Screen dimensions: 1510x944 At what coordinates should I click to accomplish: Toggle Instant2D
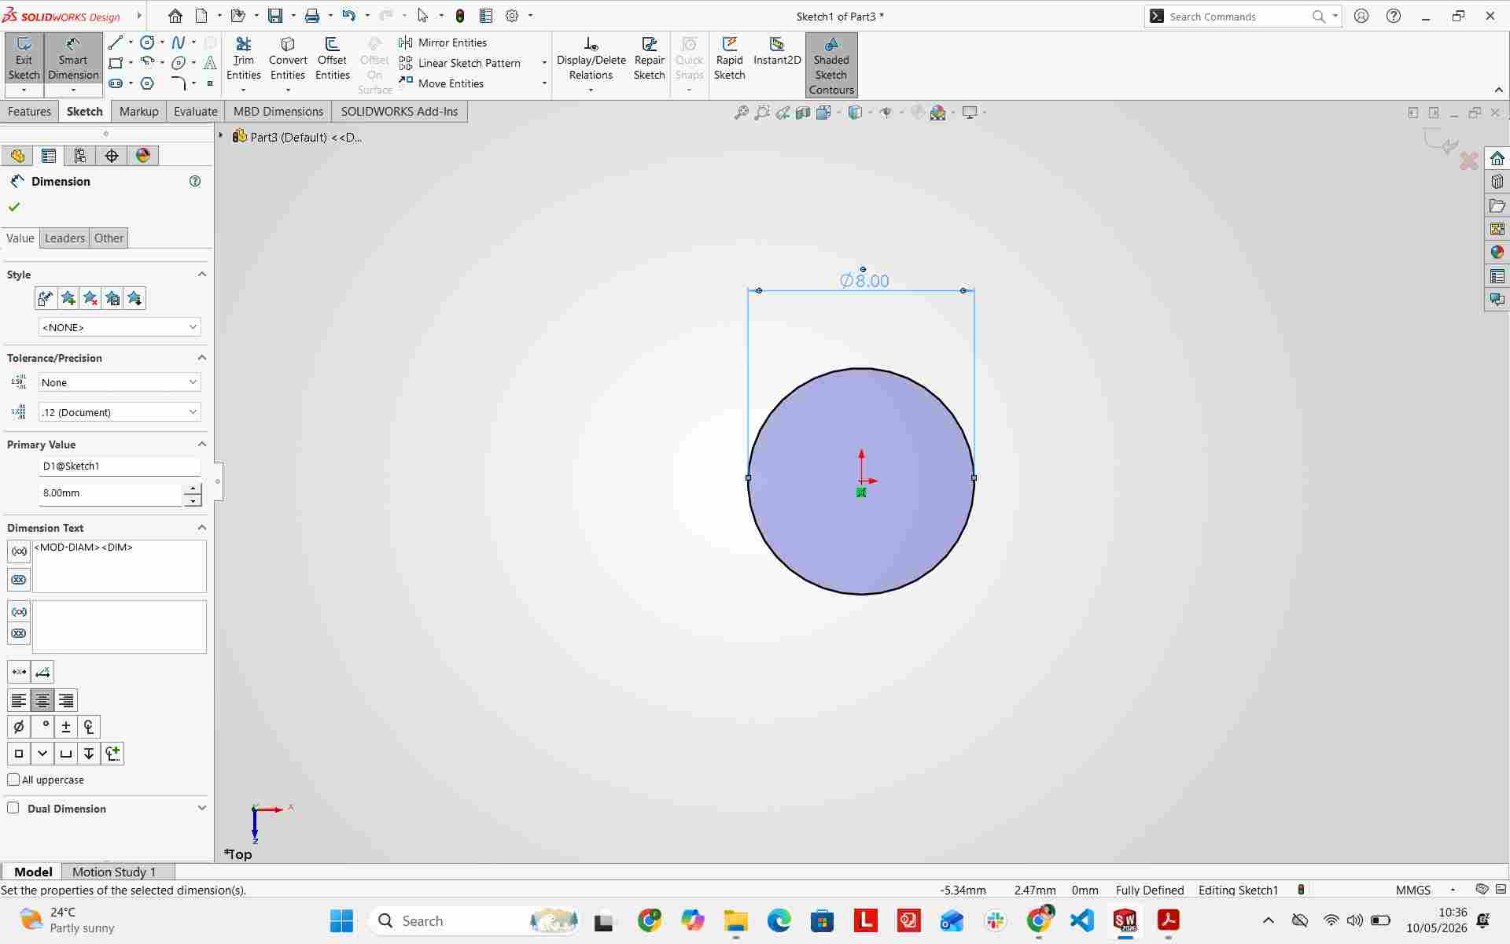click(x=777, y=52)
